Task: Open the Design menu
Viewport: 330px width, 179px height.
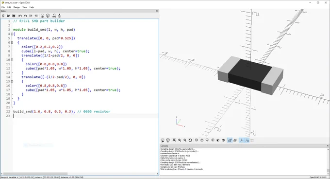Action: coord(16,7)
